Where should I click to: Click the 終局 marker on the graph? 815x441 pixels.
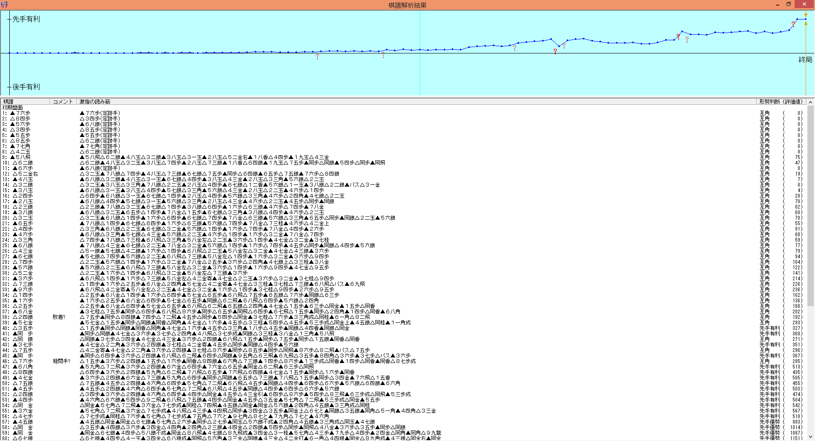coord(805,60)
